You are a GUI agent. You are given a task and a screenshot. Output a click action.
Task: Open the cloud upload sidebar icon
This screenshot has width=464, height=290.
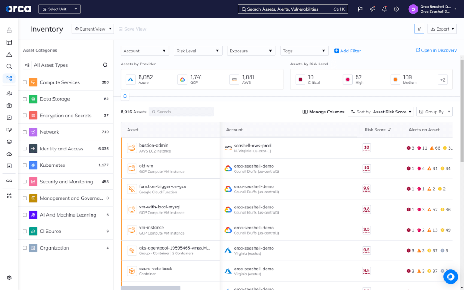pyautogui.click(x=9, y=154)
